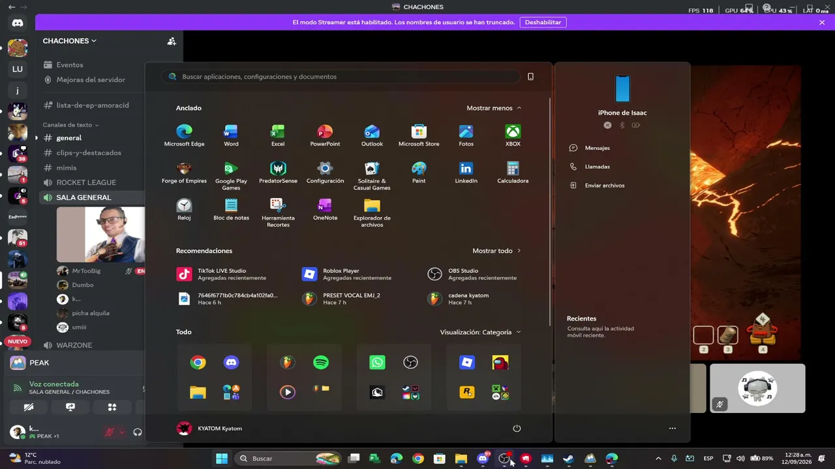Open Bloc de notas
The width and height of the screenshot is (835, 469).
[231, 210]
